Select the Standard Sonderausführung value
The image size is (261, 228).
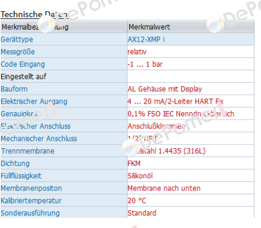point(142,213)
